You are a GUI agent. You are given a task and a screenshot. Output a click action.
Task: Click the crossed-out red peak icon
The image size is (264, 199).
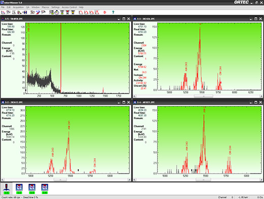(97, 12)
